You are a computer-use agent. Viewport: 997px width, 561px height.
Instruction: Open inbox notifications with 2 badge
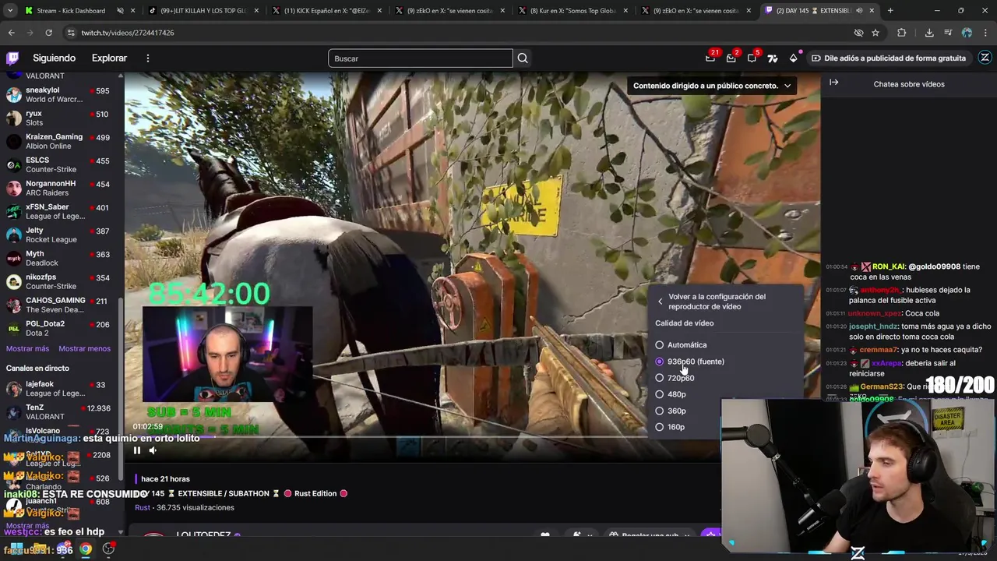pyautogui.click(x=731, y=58)
